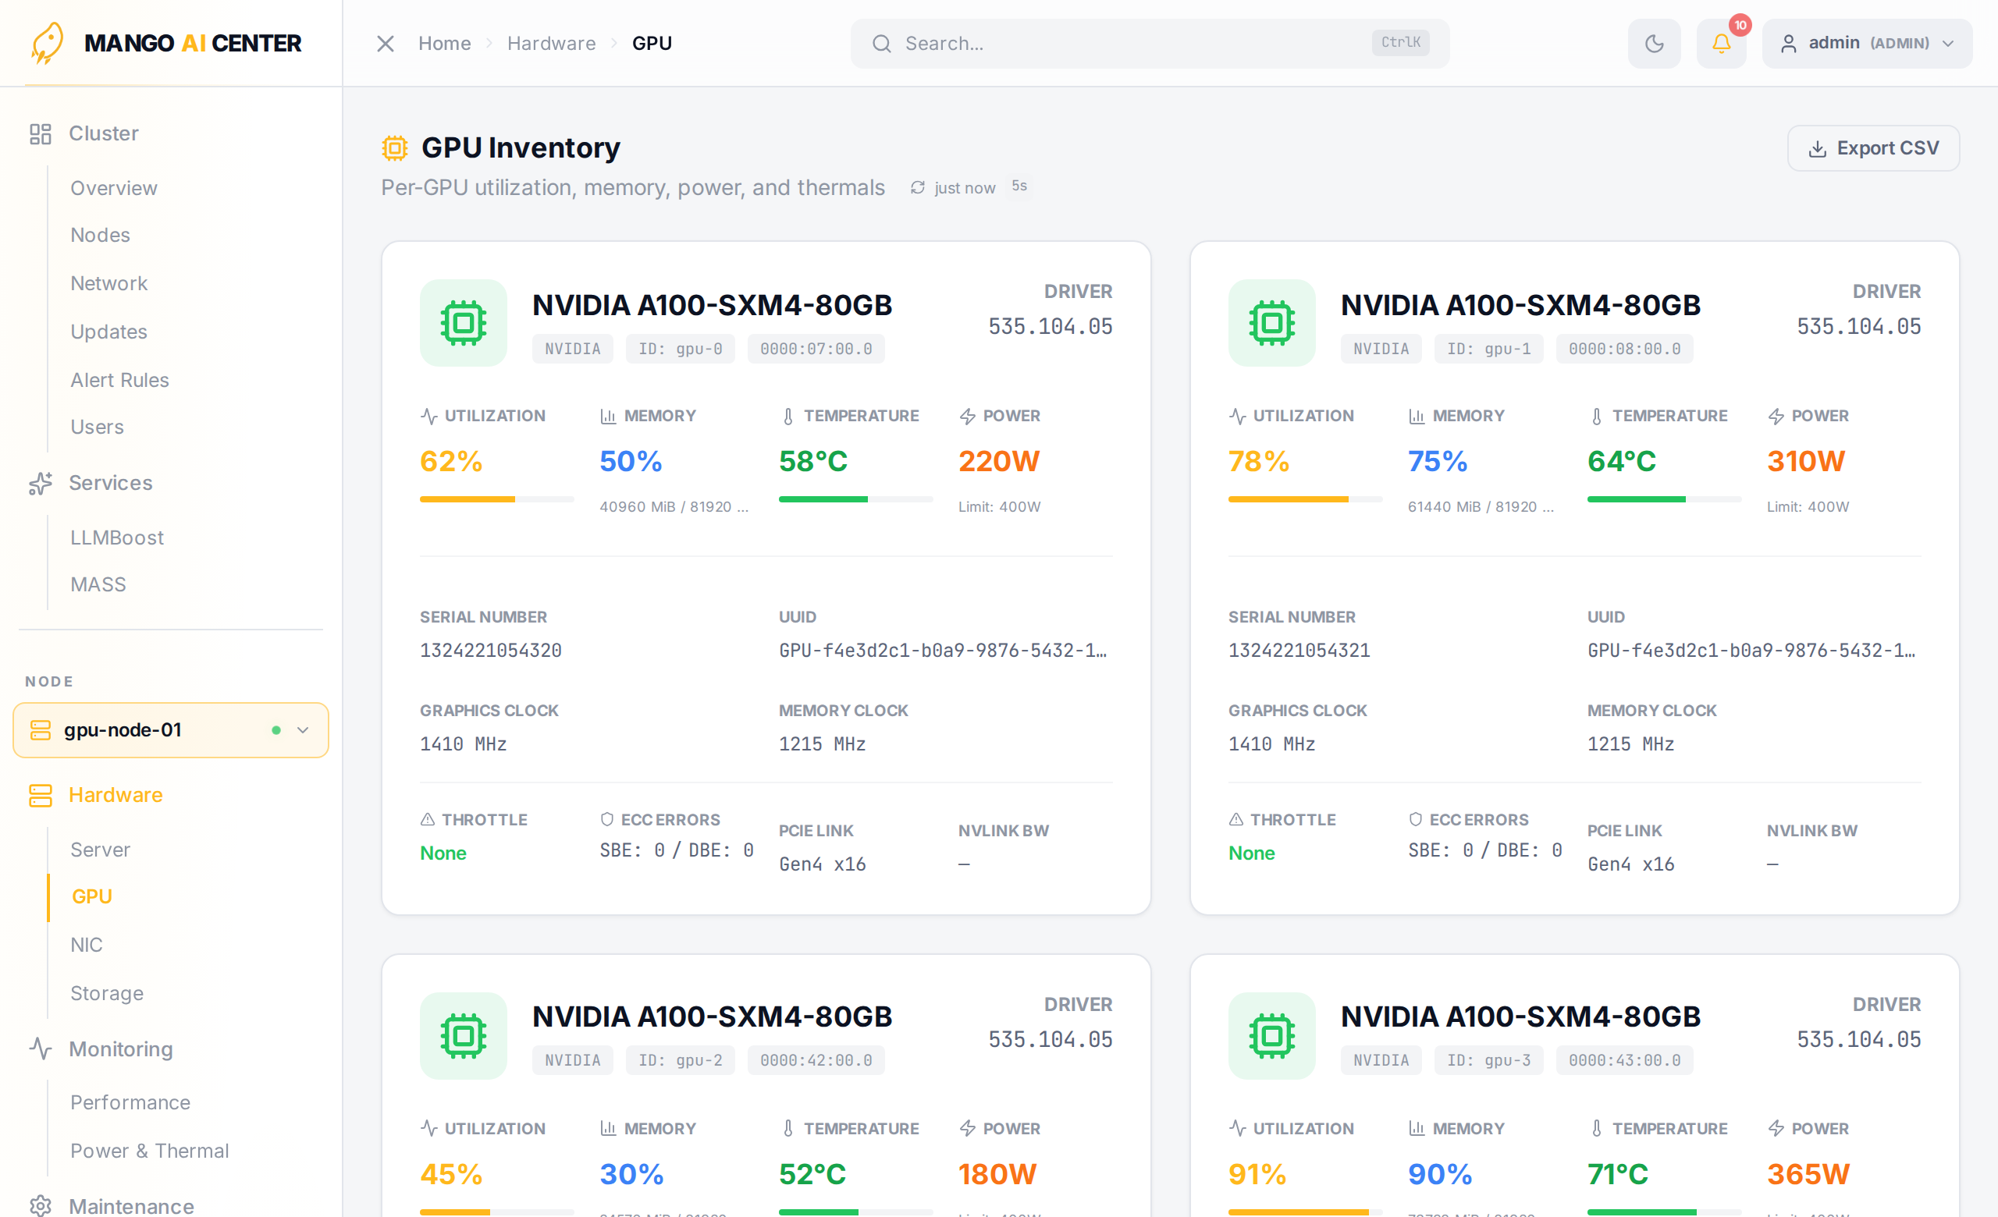Click the gpu-0 green chip icon
Screen dimensions: 1998x1217
click(x=463, y=323)
